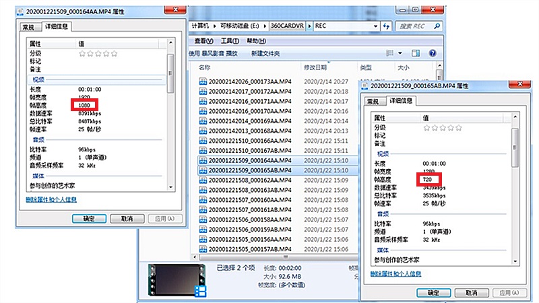Click the video icon of 202001221507_000160AA.MP4
The image size is (539, 303).
(x=203, y=199)
